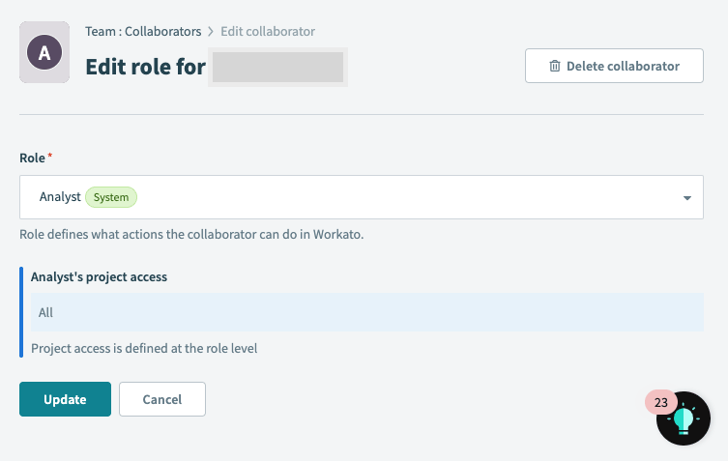Click the Role field label

(33, 158)
